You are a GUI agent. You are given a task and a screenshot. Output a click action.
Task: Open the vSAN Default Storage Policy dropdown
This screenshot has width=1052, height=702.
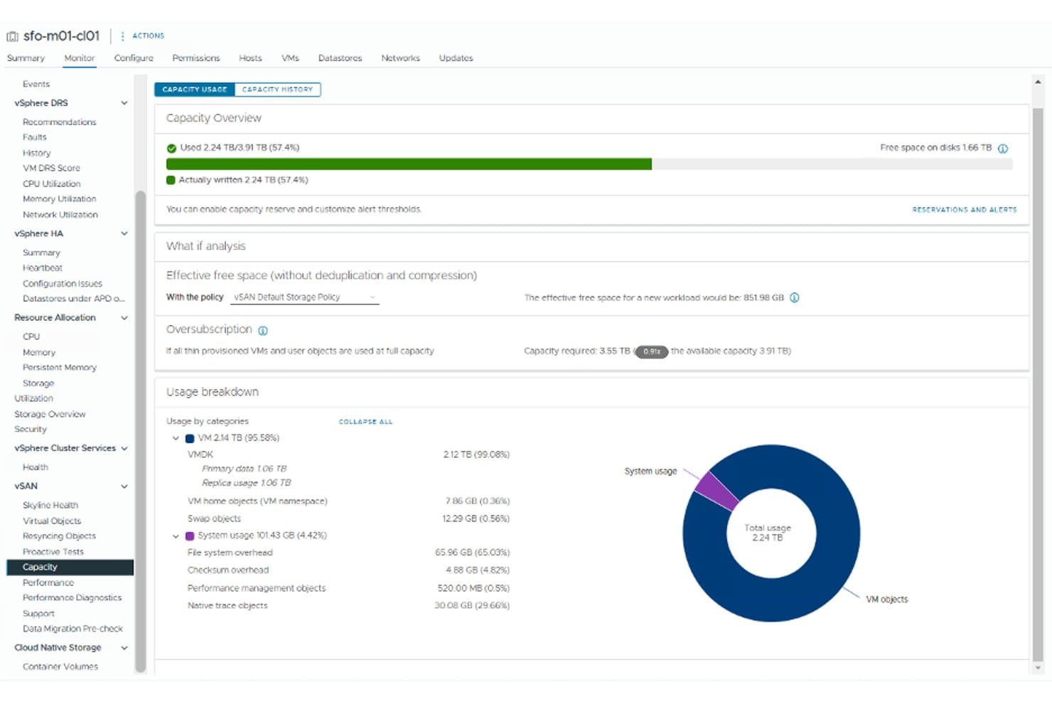point(305,297)
